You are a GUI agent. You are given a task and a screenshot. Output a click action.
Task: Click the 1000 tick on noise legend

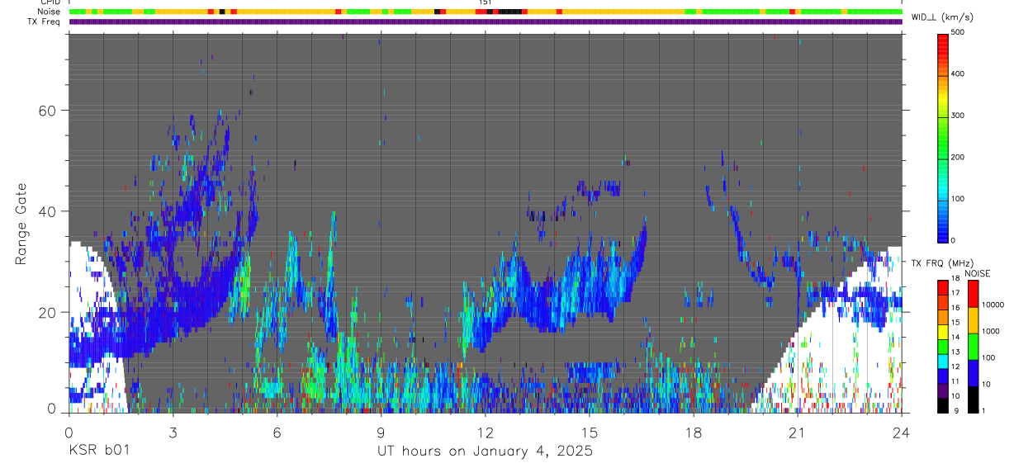[x=990, y=331]
